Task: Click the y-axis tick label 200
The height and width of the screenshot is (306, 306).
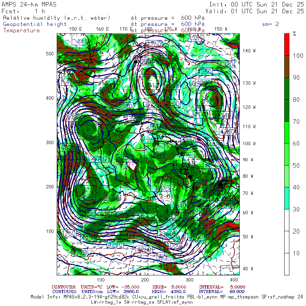Action: pos(50,187)
